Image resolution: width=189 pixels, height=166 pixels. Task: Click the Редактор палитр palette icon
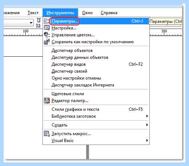point(47,101)
